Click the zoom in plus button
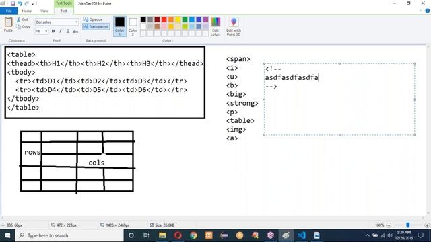This screenshot has height=242, width=431. [x=427, y=225]
